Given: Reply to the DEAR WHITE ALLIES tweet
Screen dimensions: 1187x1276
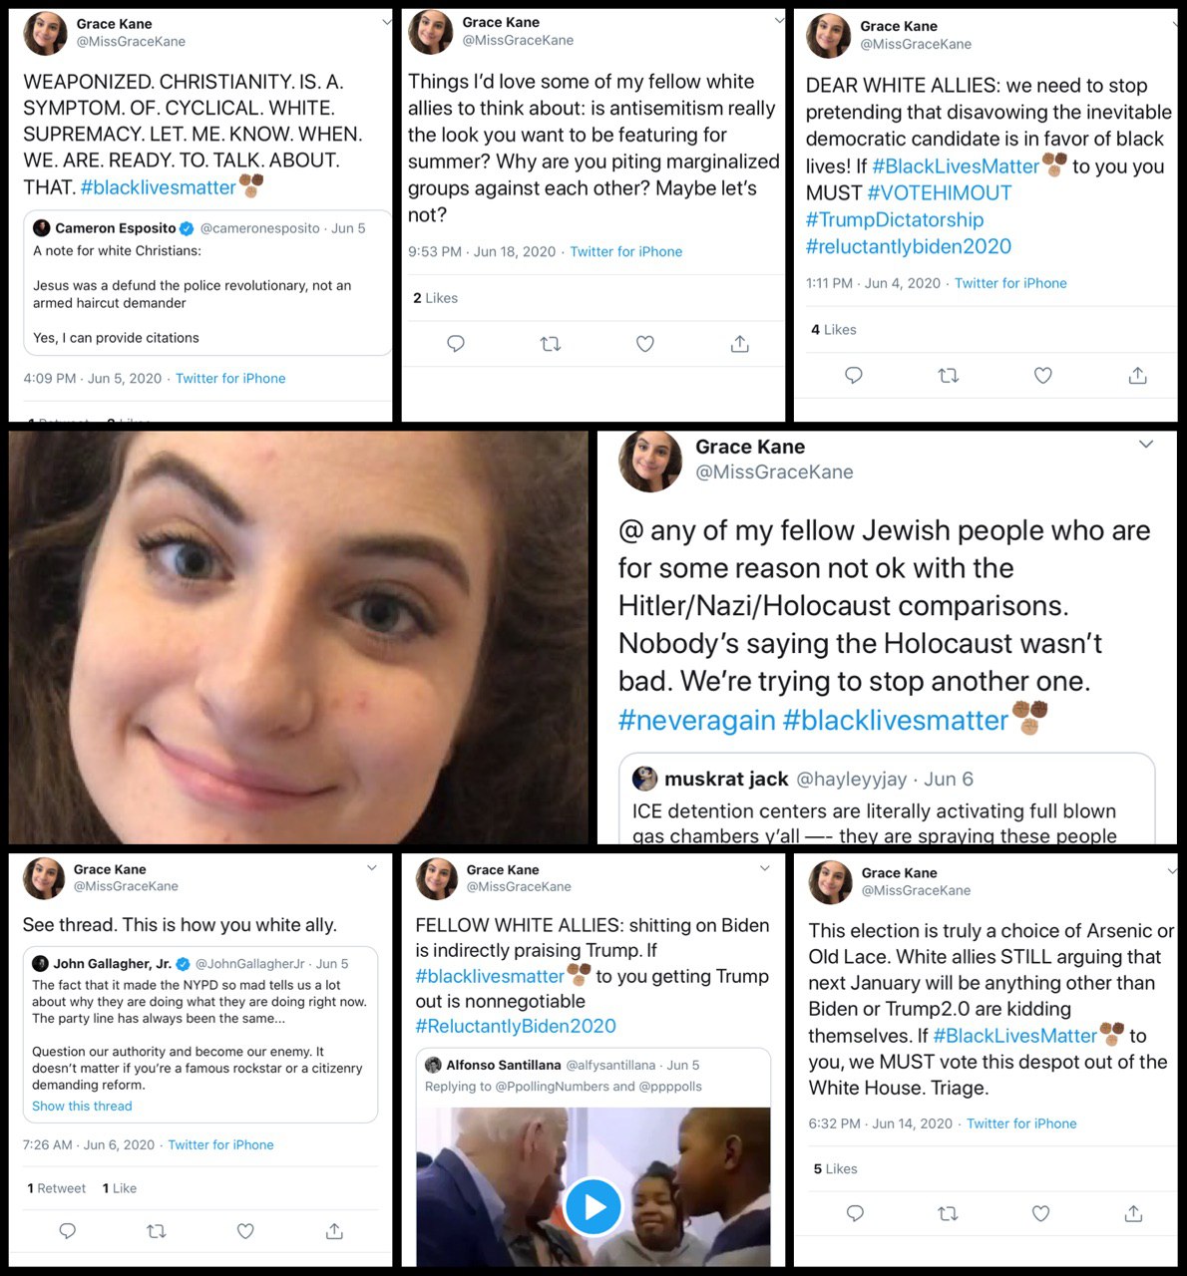Looking at the screenshot, I should pyautogui.click(x=854, y=376).
